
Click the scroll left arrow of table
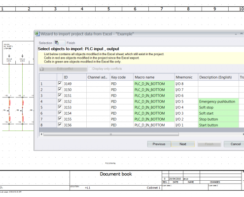click(41, 134)
